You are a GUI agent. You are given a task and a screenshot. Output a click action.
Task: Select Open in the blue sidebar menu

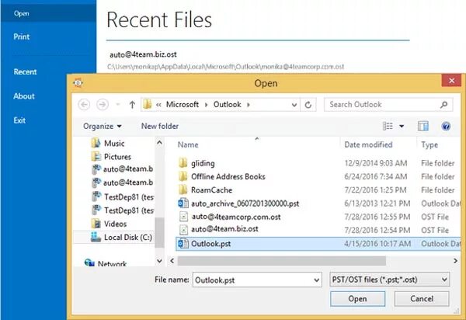22,14
